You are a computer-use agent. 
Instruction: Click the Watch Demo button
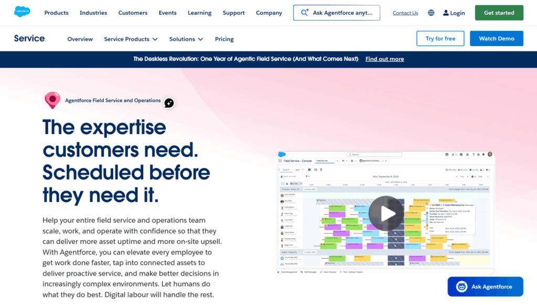496,38
